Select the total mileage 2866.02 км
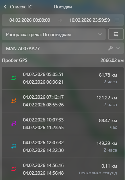The height and width of the screenshot is (180, 125). coord(112,60)
